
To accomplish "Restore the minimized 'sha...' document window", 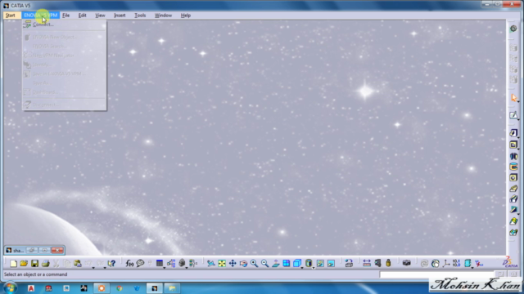I will click(32, 250).
